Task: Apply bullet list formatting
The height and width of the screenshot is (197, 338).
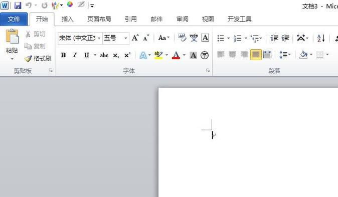Action: point(221,38)
